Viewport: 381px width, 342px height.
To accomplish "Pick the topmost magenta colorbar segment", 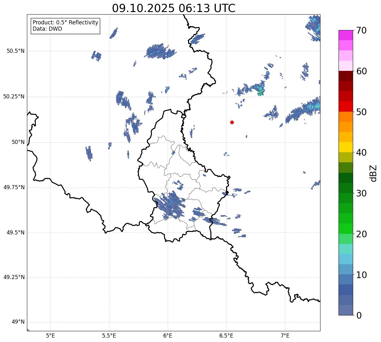I will 346,35.
